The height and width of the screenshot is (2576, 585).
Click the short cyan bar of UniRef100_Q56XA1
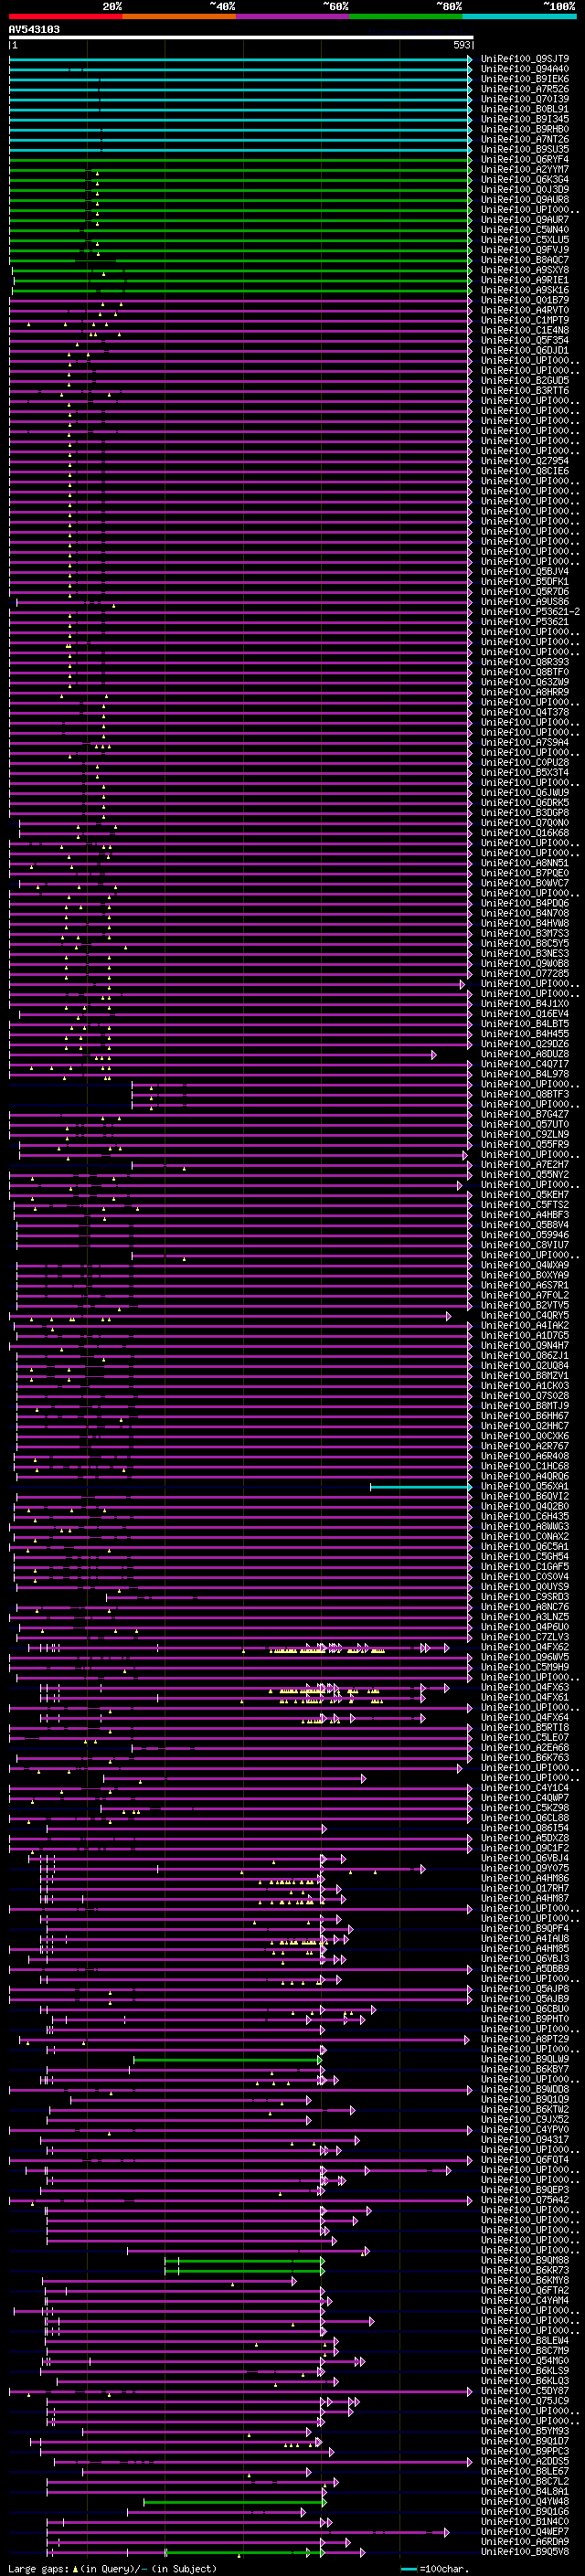tap(420, 1486)
